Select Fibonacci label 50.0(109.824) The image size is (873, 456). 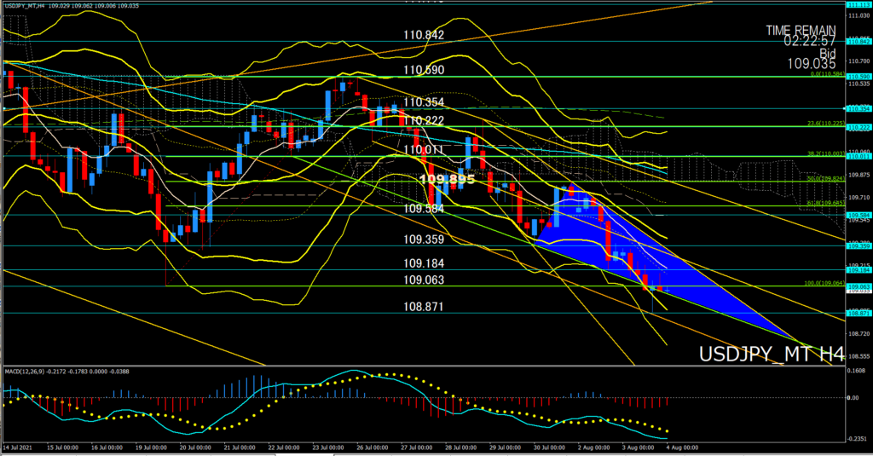click(x=826, y=178)
